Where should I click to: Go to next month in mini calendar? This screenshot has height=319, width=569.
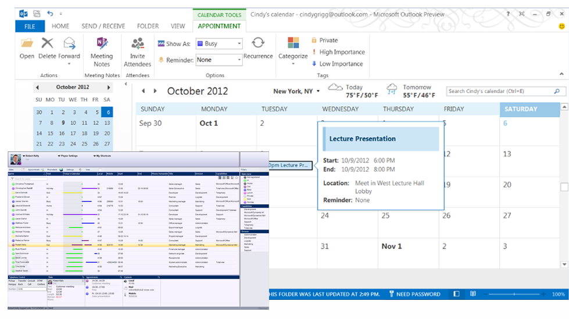[x=108, y=87]
